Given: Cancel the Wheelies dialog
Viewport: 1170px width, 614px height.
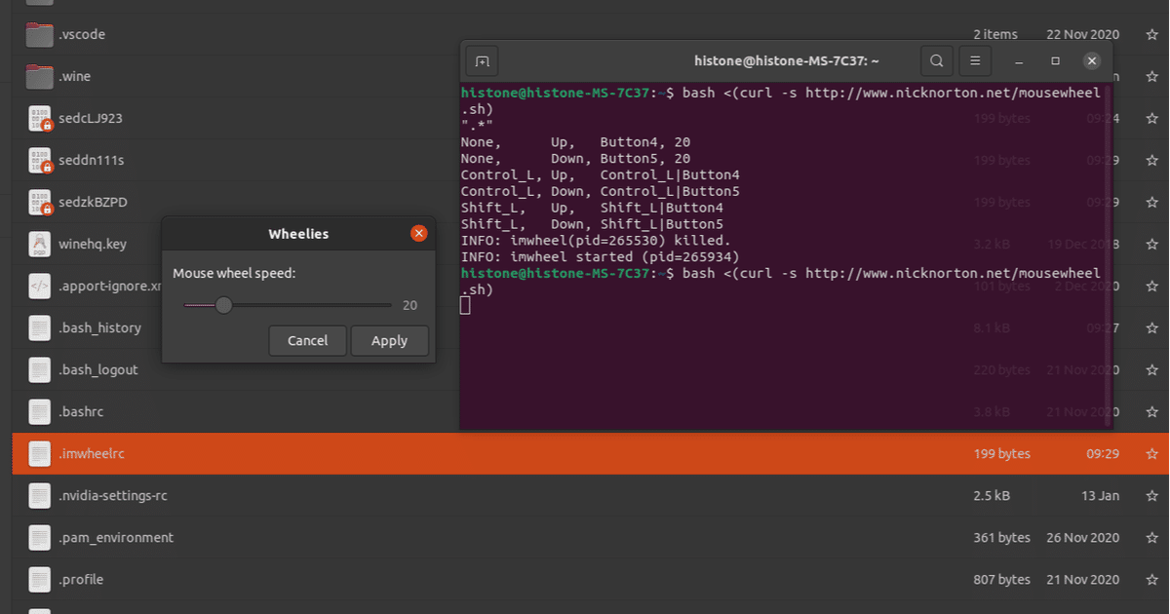Looking at the screenshot, I should click(307, 340).
